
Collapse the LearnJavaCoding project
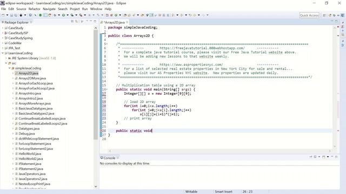pyautogui.click(x=3, y=53)
